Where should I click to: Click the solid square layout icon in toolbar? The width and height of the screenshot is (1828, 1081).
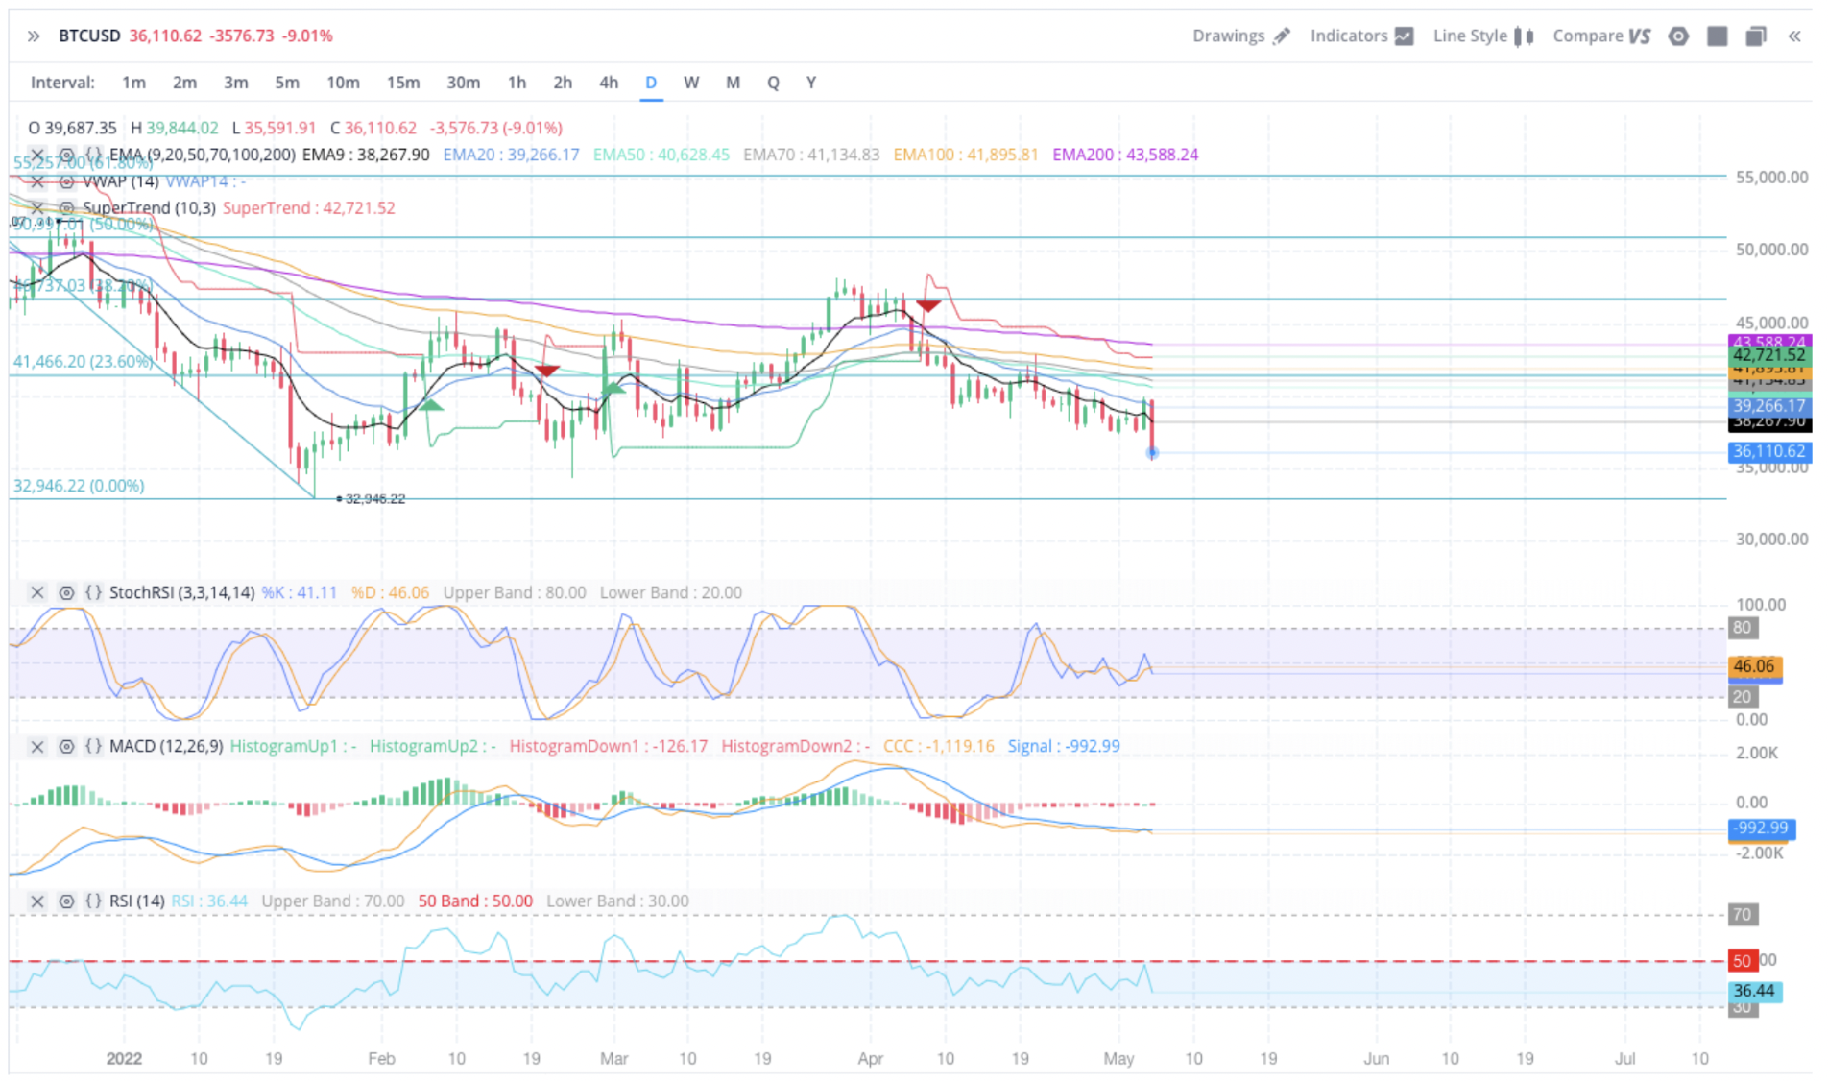(1718, 36)
